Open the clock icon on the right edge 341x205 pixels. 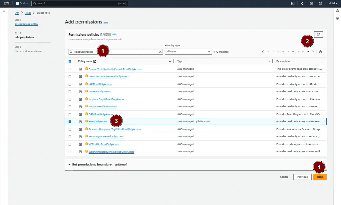(x=337, y=18)
